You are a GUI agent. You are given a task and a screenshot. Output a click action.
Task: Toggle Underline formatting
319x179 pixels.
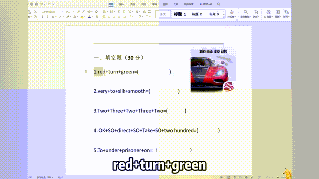(x=53, y=17)
